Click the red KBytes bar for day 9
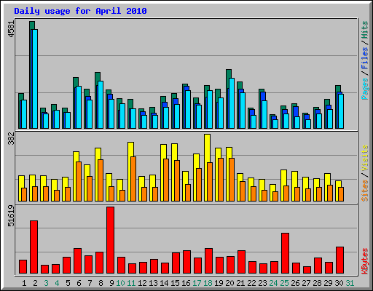 110,240
